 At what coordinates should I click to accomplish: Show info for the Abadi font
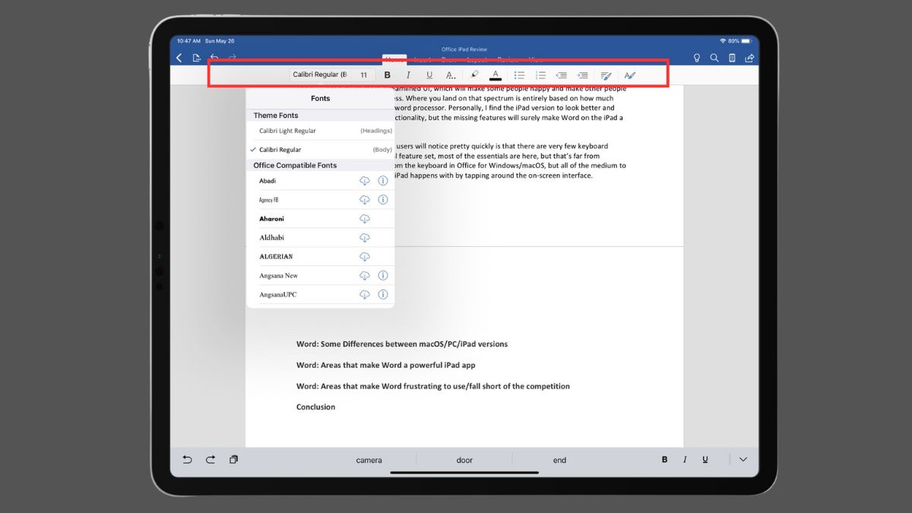click(383, 181)
